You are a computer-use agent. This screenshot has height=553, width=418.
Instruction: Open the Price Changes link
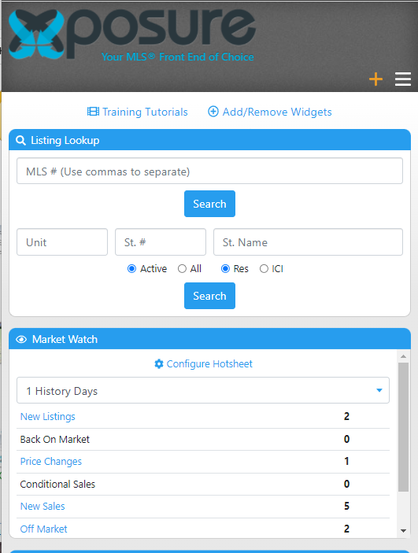click(x=51, y=461)
